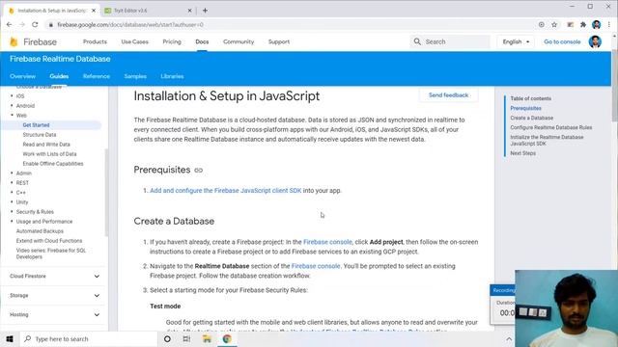Open Structure Data sidebar page
The width and height of the screenshot is (618, 347).
pos(40,135)
